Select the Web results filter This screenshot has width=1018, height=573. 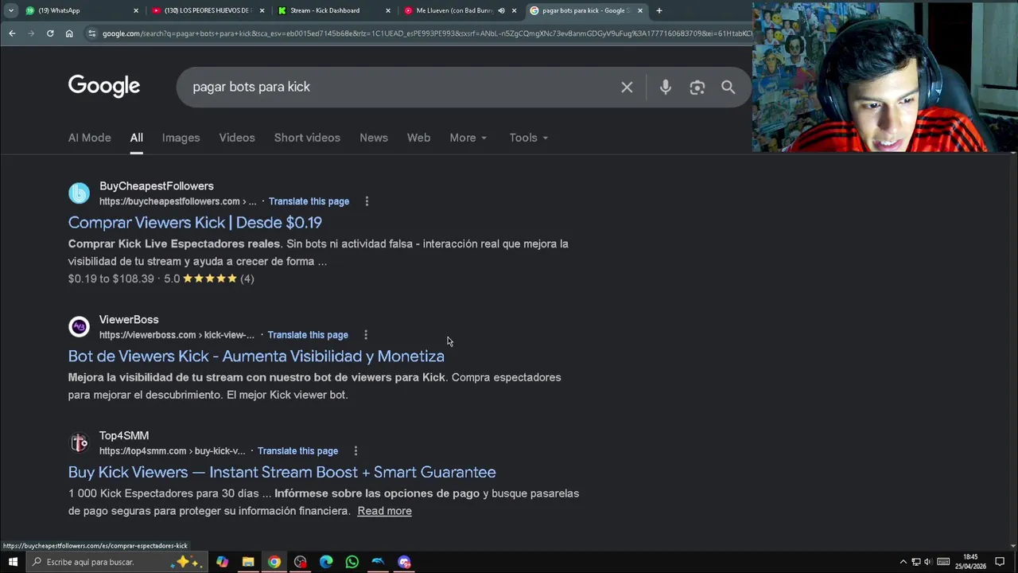tap(418, 138)
